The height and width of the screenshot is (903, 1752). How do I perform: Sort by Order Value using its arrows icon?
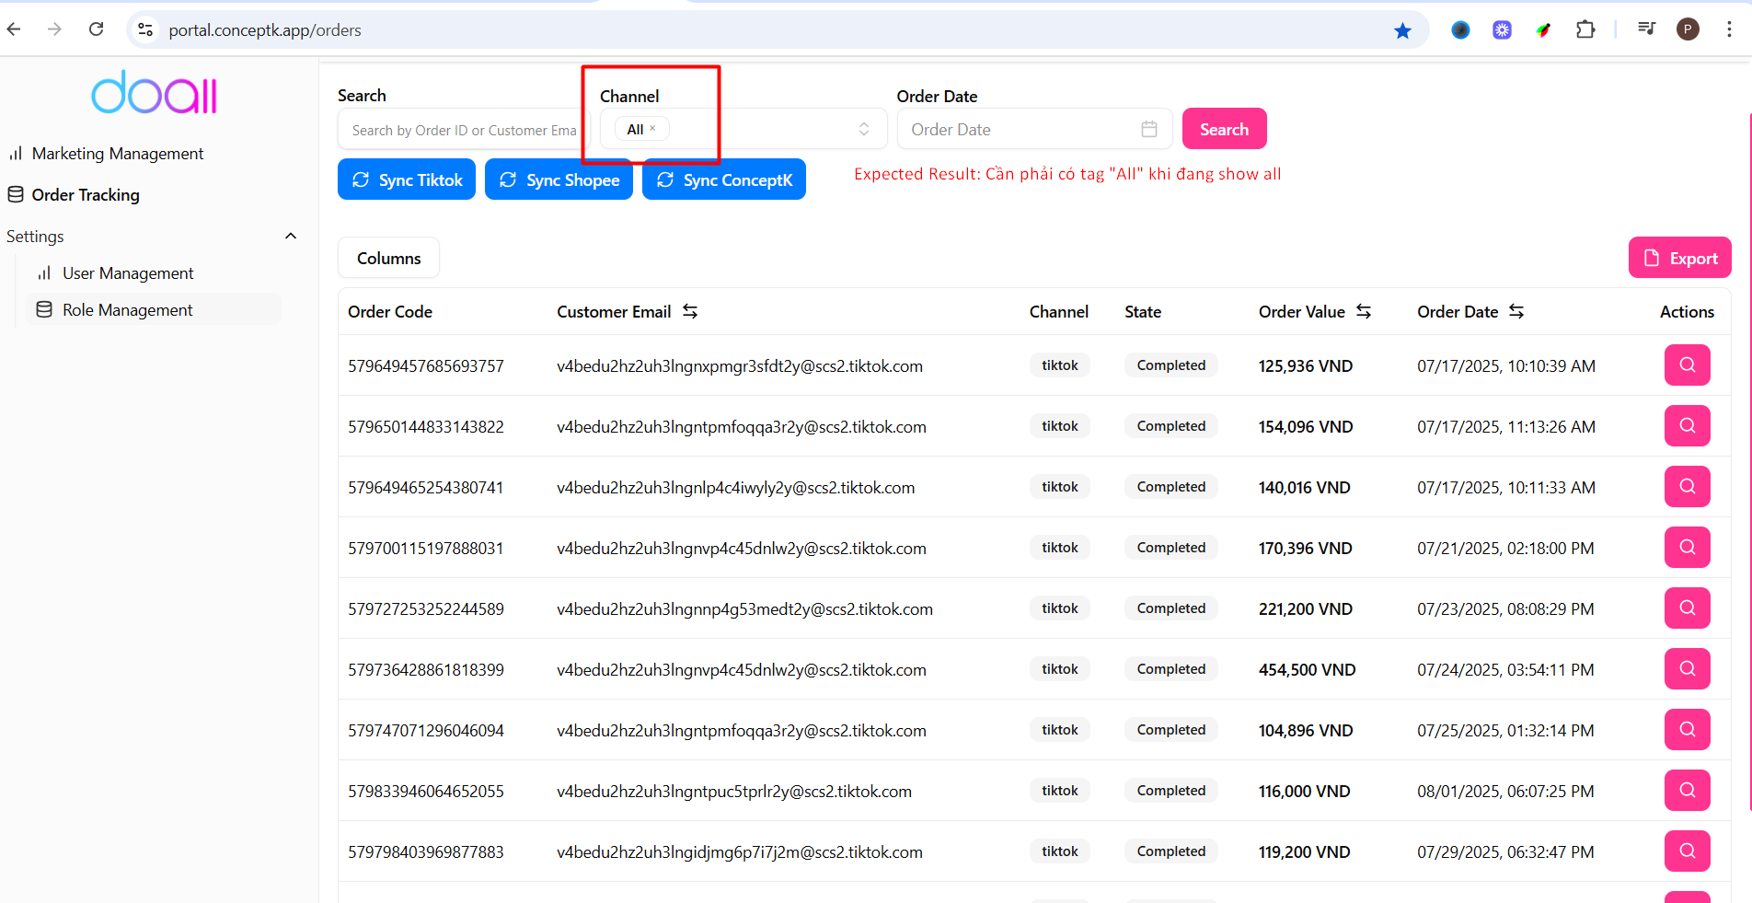[x=1364, y=312]
